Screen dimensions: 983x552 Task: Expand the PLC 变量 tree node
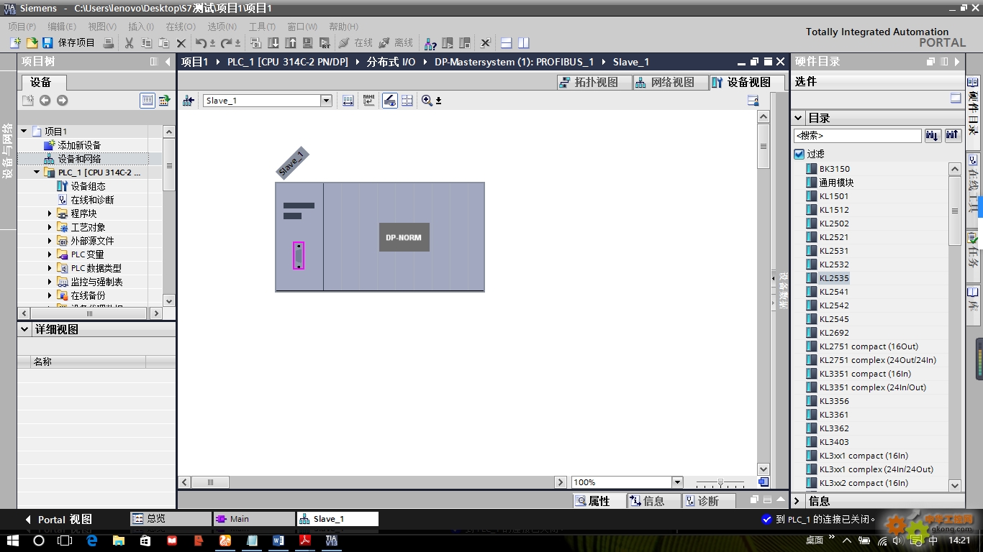[50, 254]
